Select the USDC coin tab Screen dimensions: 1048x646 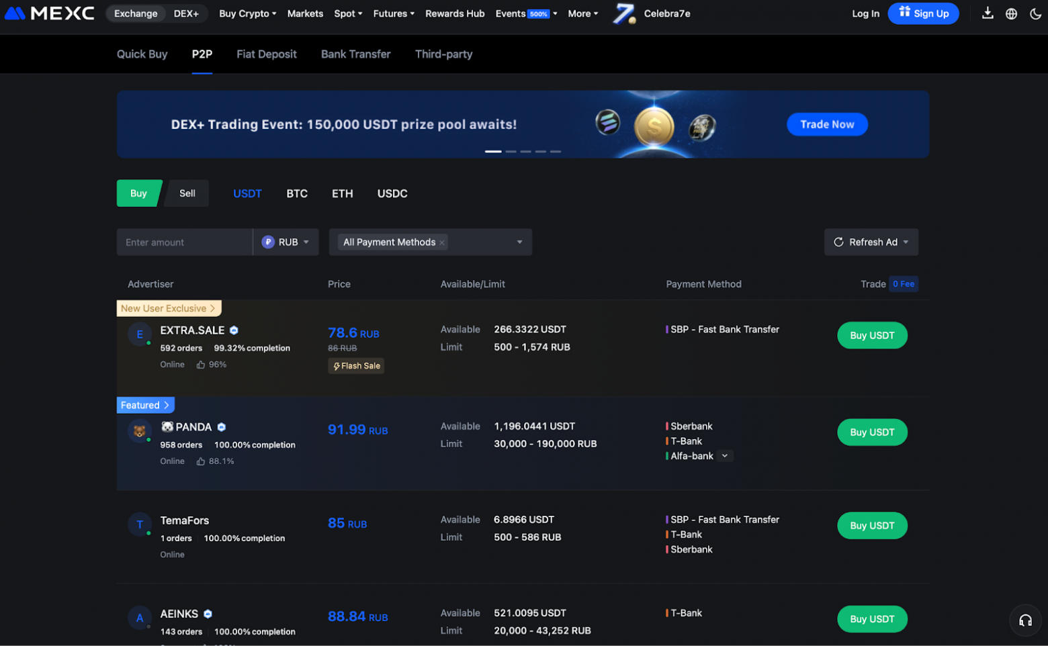coord(392,193)
